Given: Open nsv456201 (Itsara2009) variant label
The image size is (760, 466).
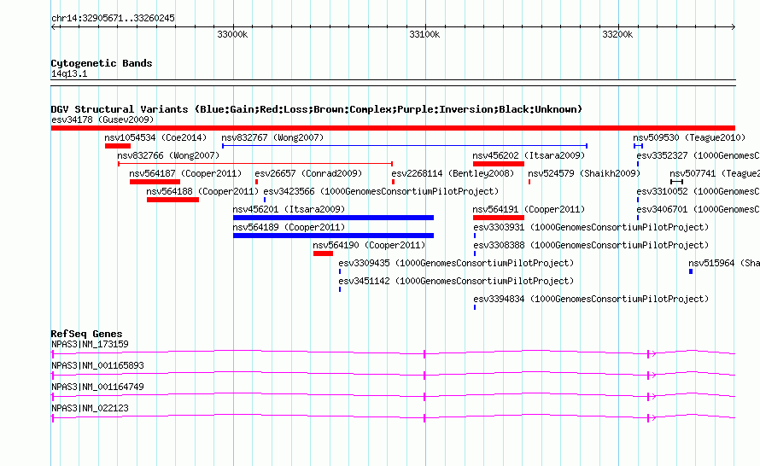Looking at the screenshot, I should pos(289,209).
